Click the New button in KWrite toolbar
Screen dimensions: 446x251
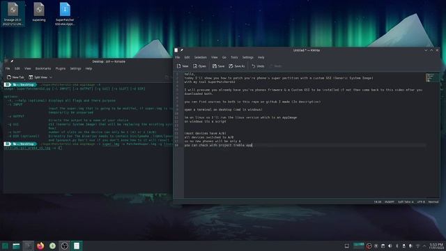tap(183, 66)
